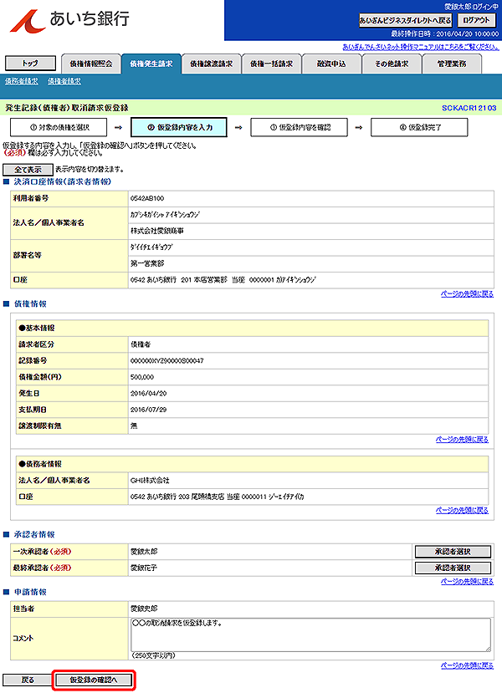Click the 記録番号 value cell

308,360
